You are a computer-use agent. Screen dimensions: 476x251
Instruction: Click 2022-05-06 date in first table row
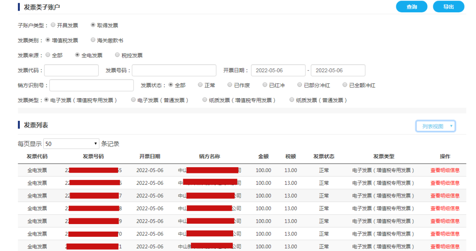coord(150,170)
